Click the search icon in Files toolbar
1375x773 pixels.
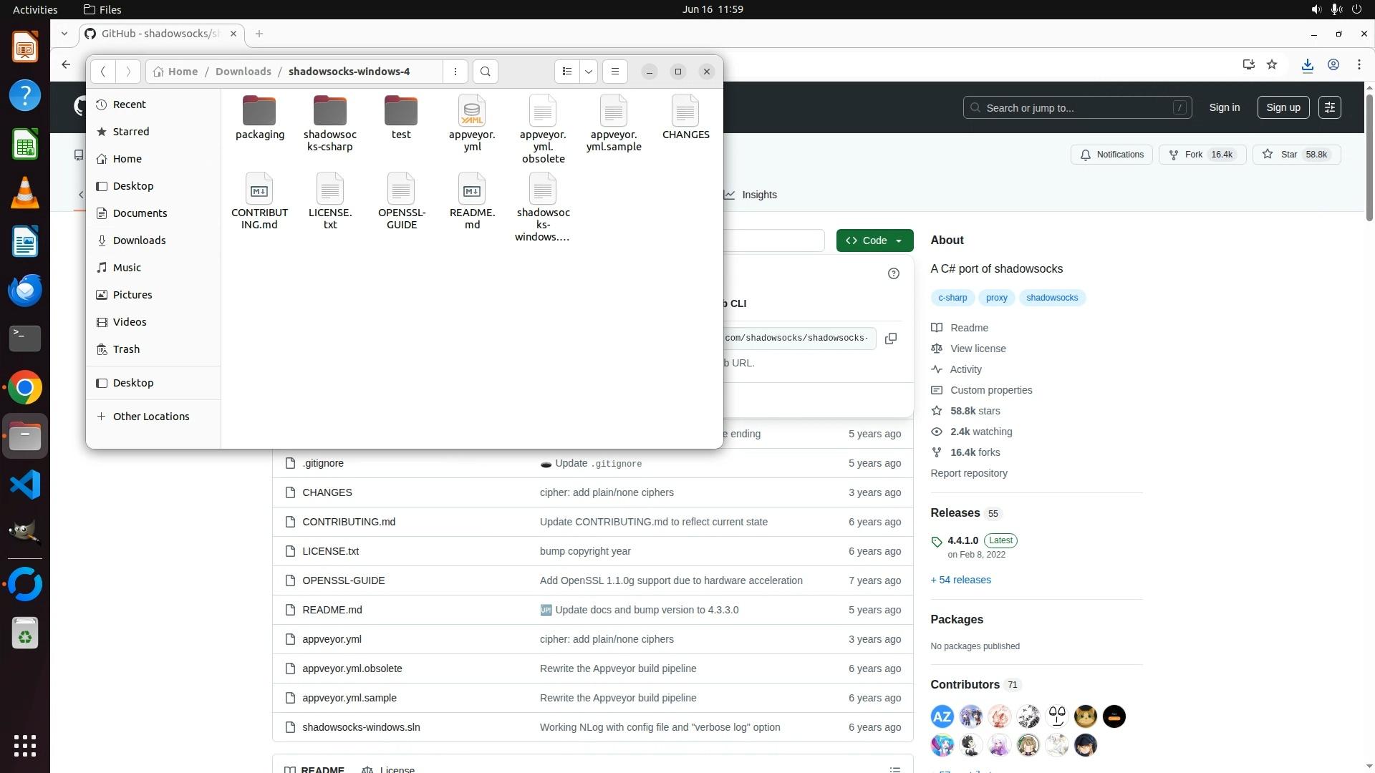[486, 72]
